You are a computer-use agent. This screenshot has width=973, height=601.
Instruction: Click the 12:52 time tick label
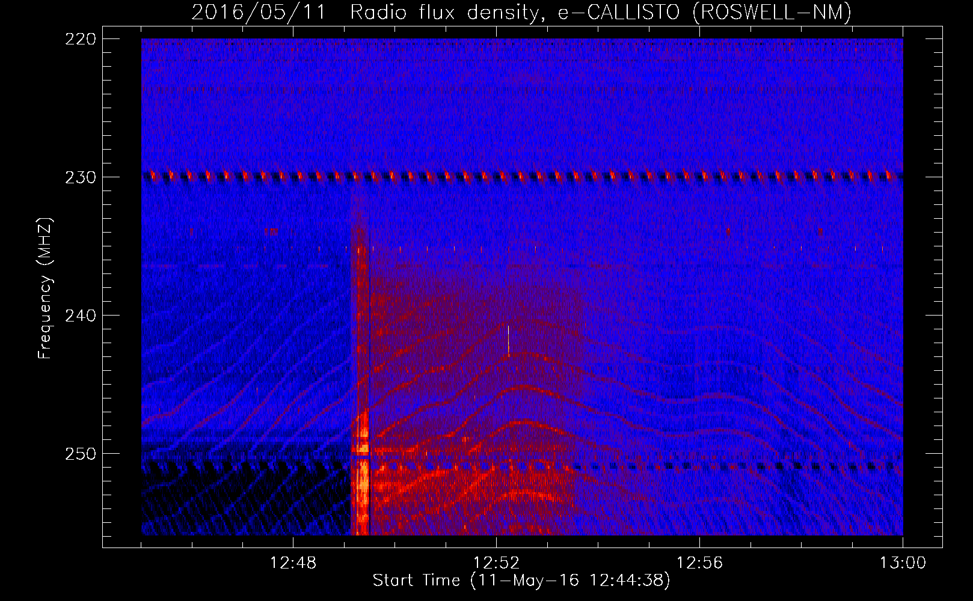[497, 563]
